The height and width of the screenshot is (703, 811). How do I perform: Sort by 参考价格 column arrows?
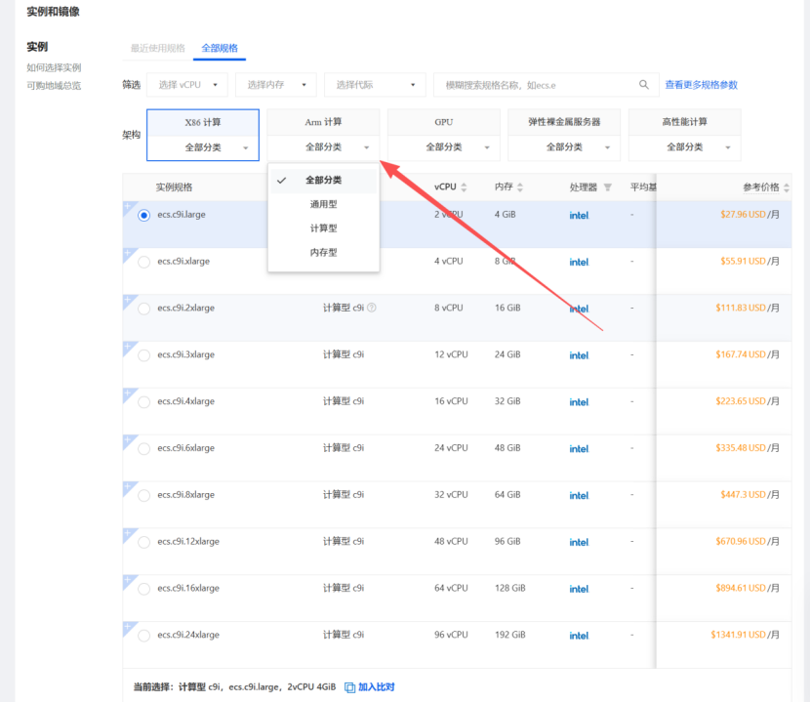pyautogui.click(x=787, y=187)
